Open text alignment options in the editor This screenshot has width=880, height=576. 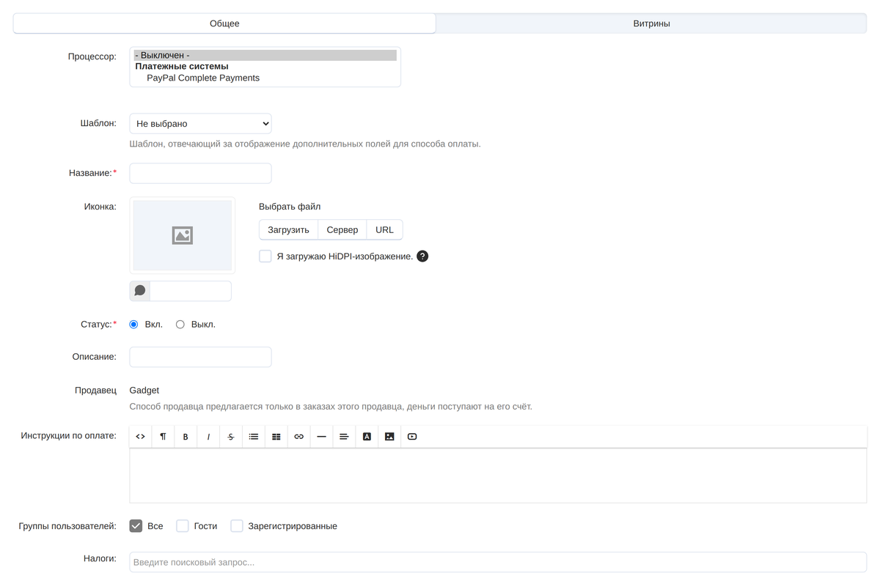tap(344, 437)
